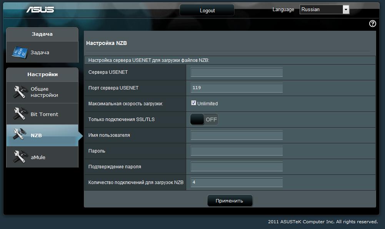Click the ASUS logo

40,9
